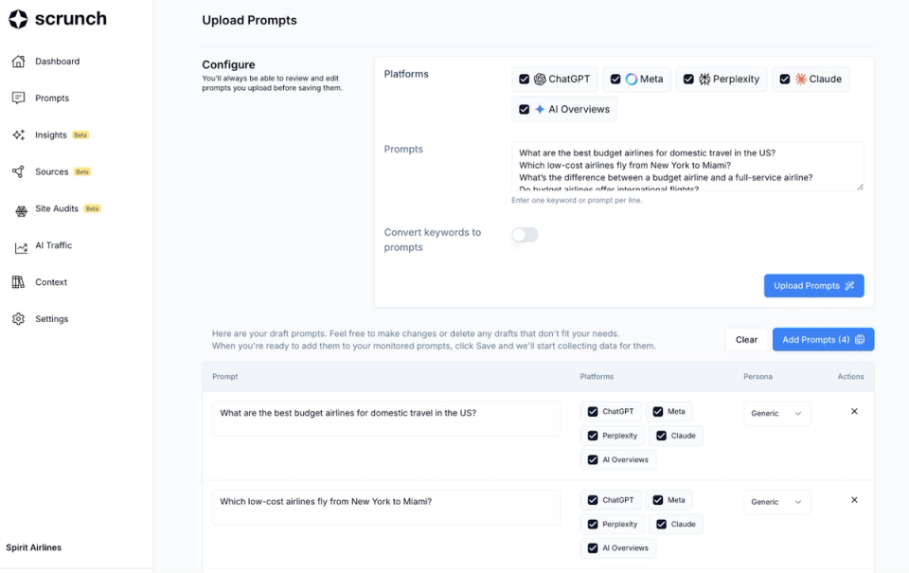Screen dimensions: 909x573
Task: Click the Sources share-node icon
Action: pos(19,171)
